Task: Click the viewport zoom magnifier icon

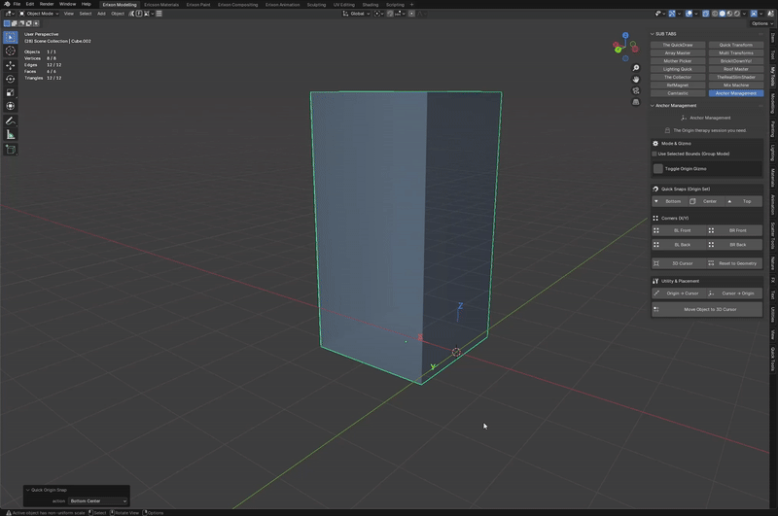Action: (636, 68)
